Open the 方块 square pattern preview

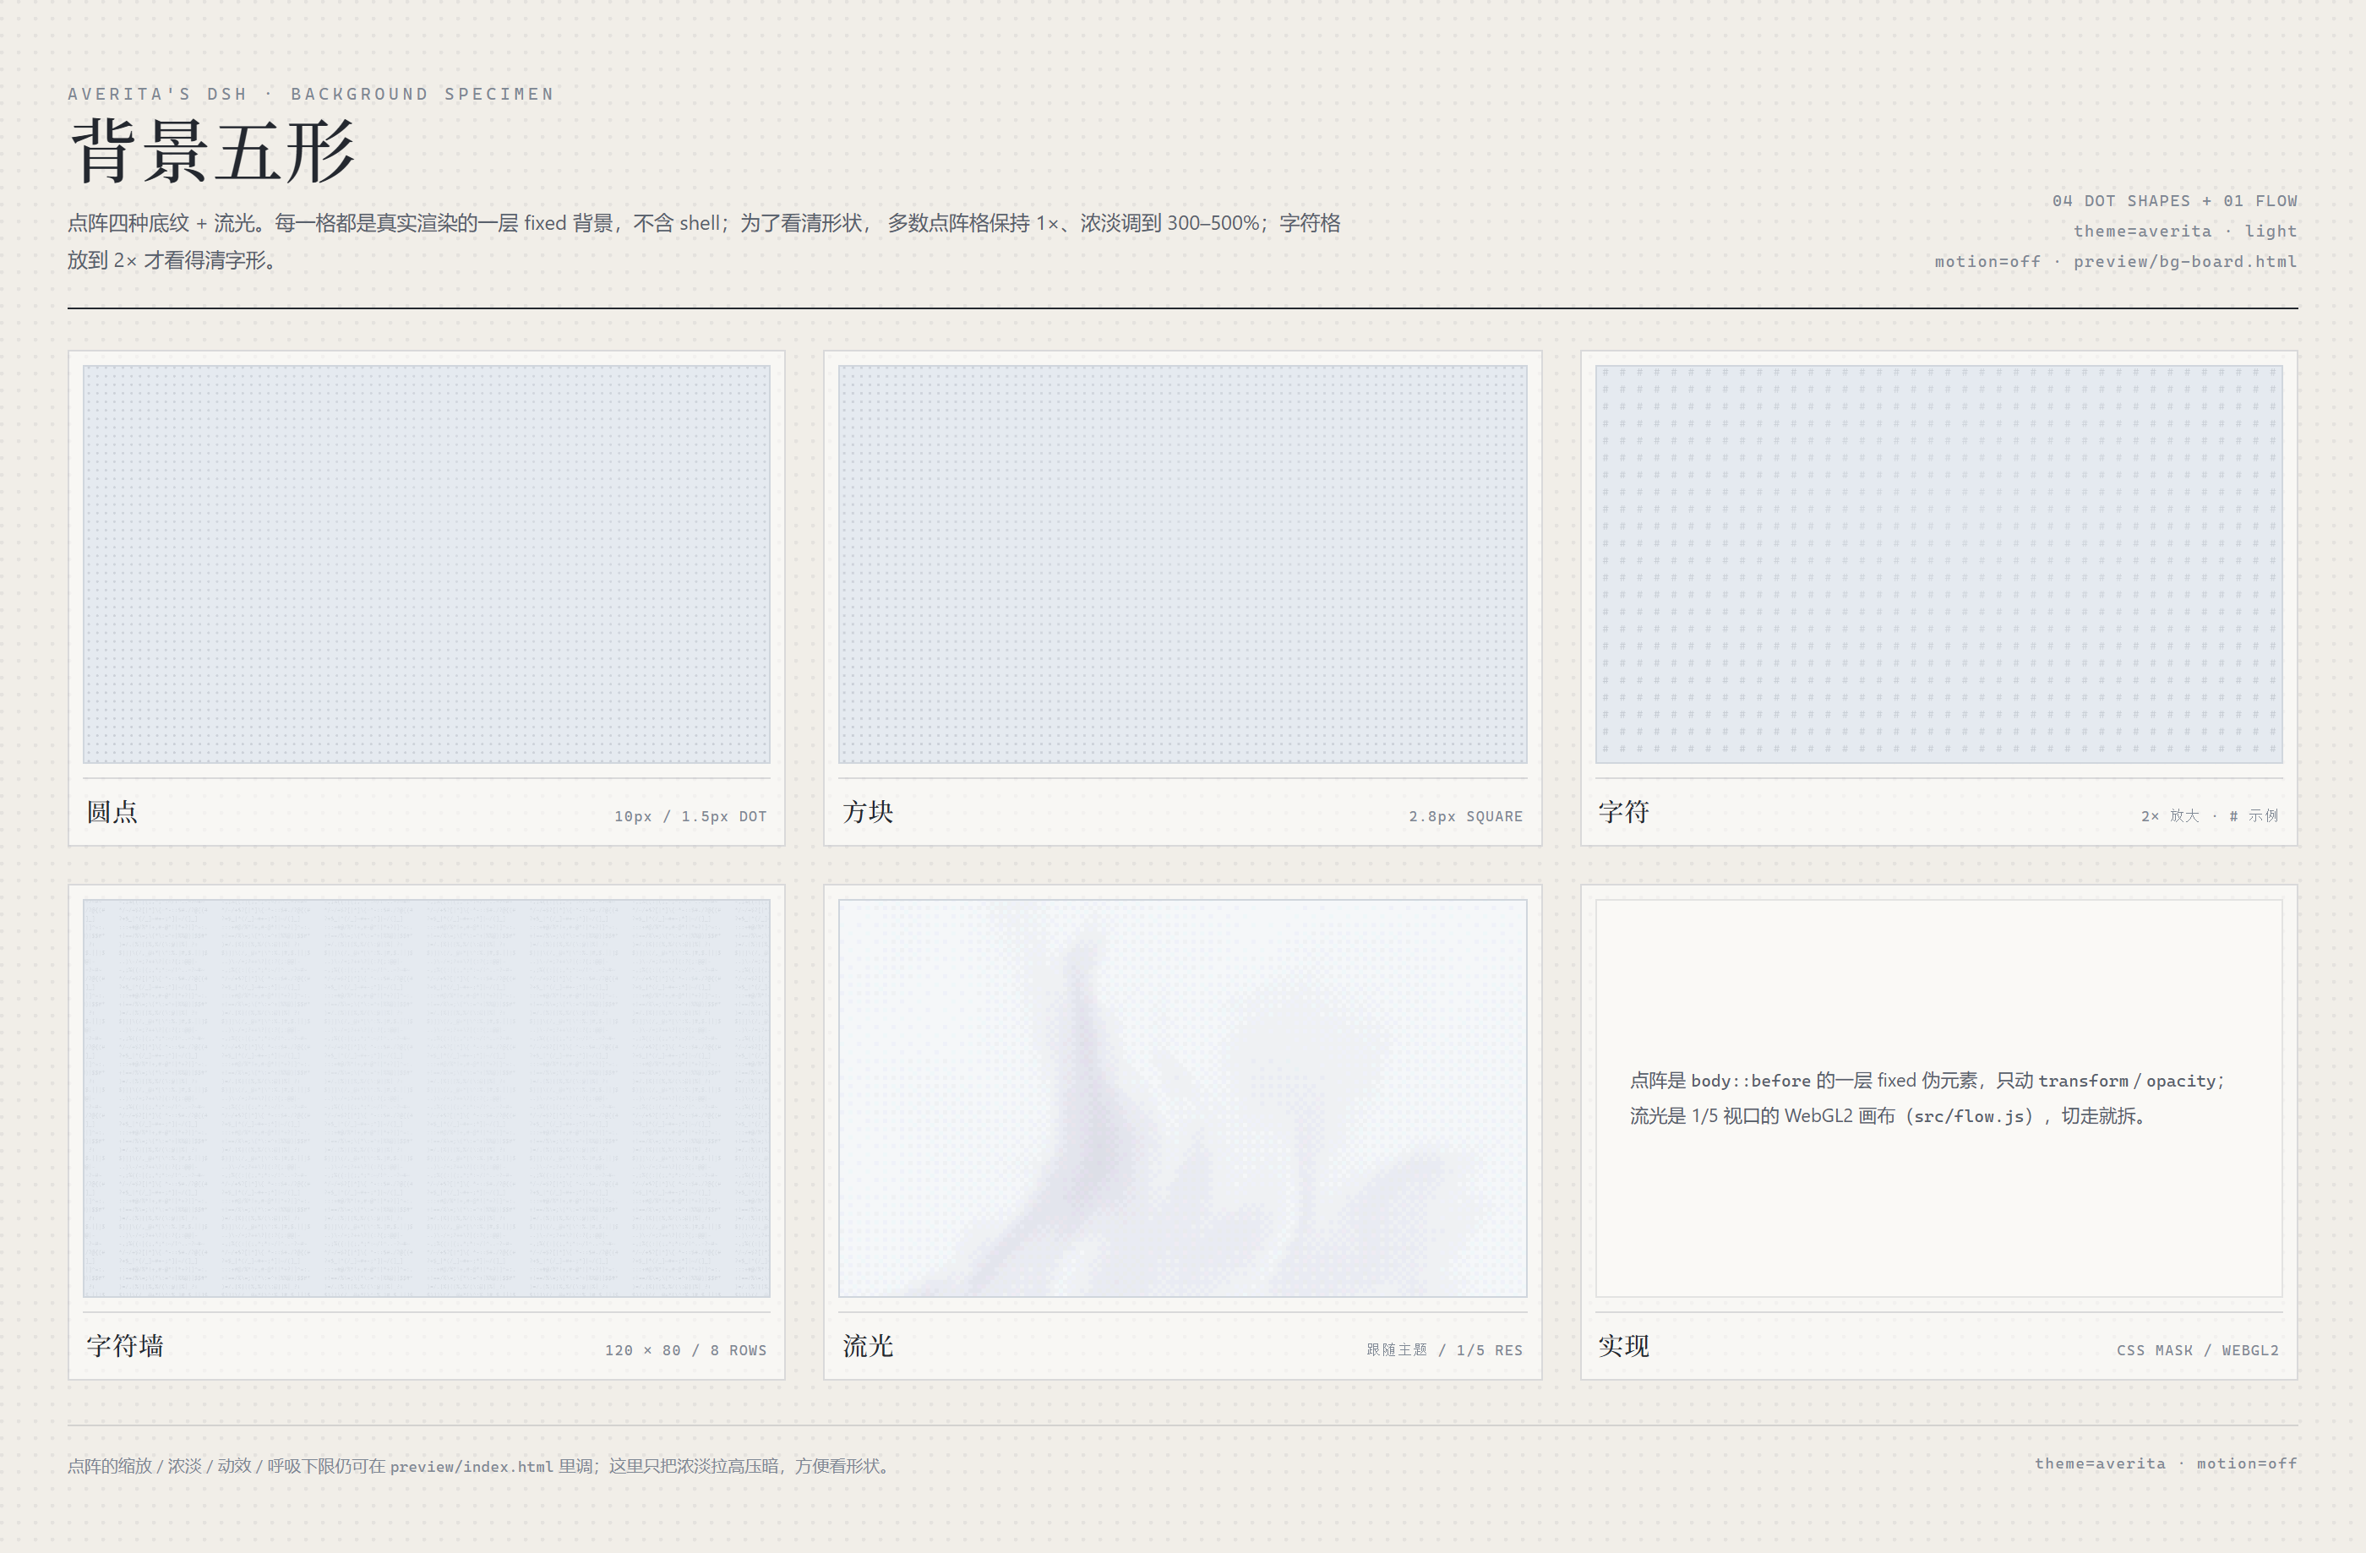[x=1182, y=564]
